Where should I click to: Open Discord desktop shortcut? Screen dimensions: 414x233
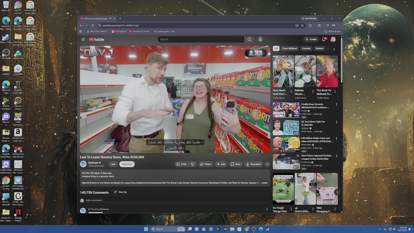(6, 117)
